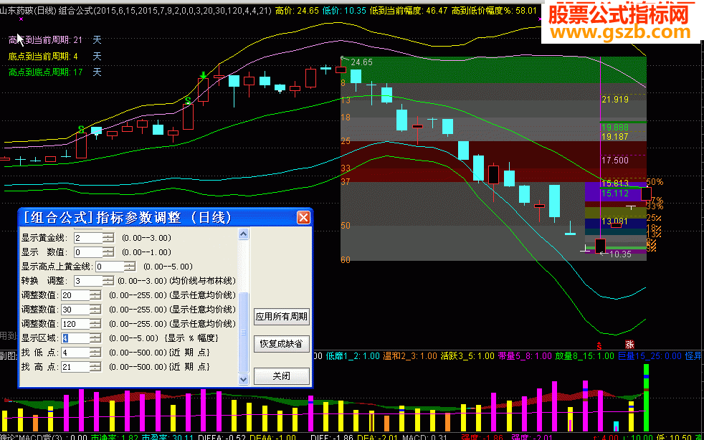Click the green down-arrow marker on the chart

(x=204, y=75)
